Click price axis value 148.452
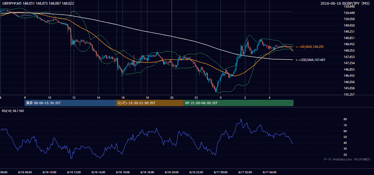Viewport: 374px width, 175px height. pos(349,44)
